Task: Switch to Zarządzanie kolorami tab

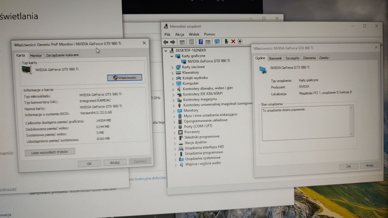Action: click(x=62, y=55)
